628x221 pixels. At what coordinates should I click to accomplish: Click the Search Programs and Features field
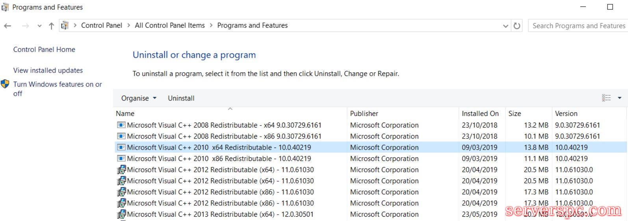pyautogui.click(x=578, y=26)
